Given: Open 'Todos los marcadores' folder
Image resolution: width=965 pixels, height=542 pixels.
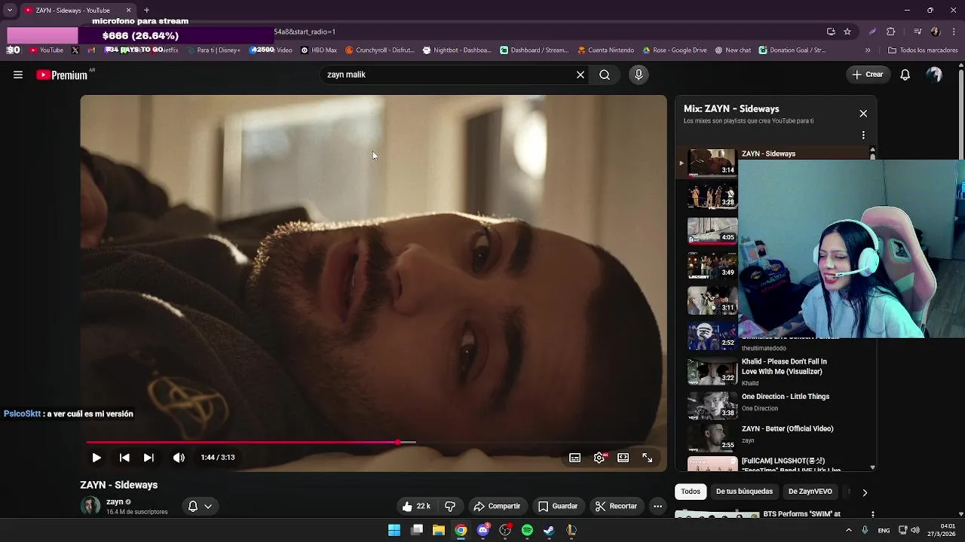Looking at the screenshot, I should 924,50.
